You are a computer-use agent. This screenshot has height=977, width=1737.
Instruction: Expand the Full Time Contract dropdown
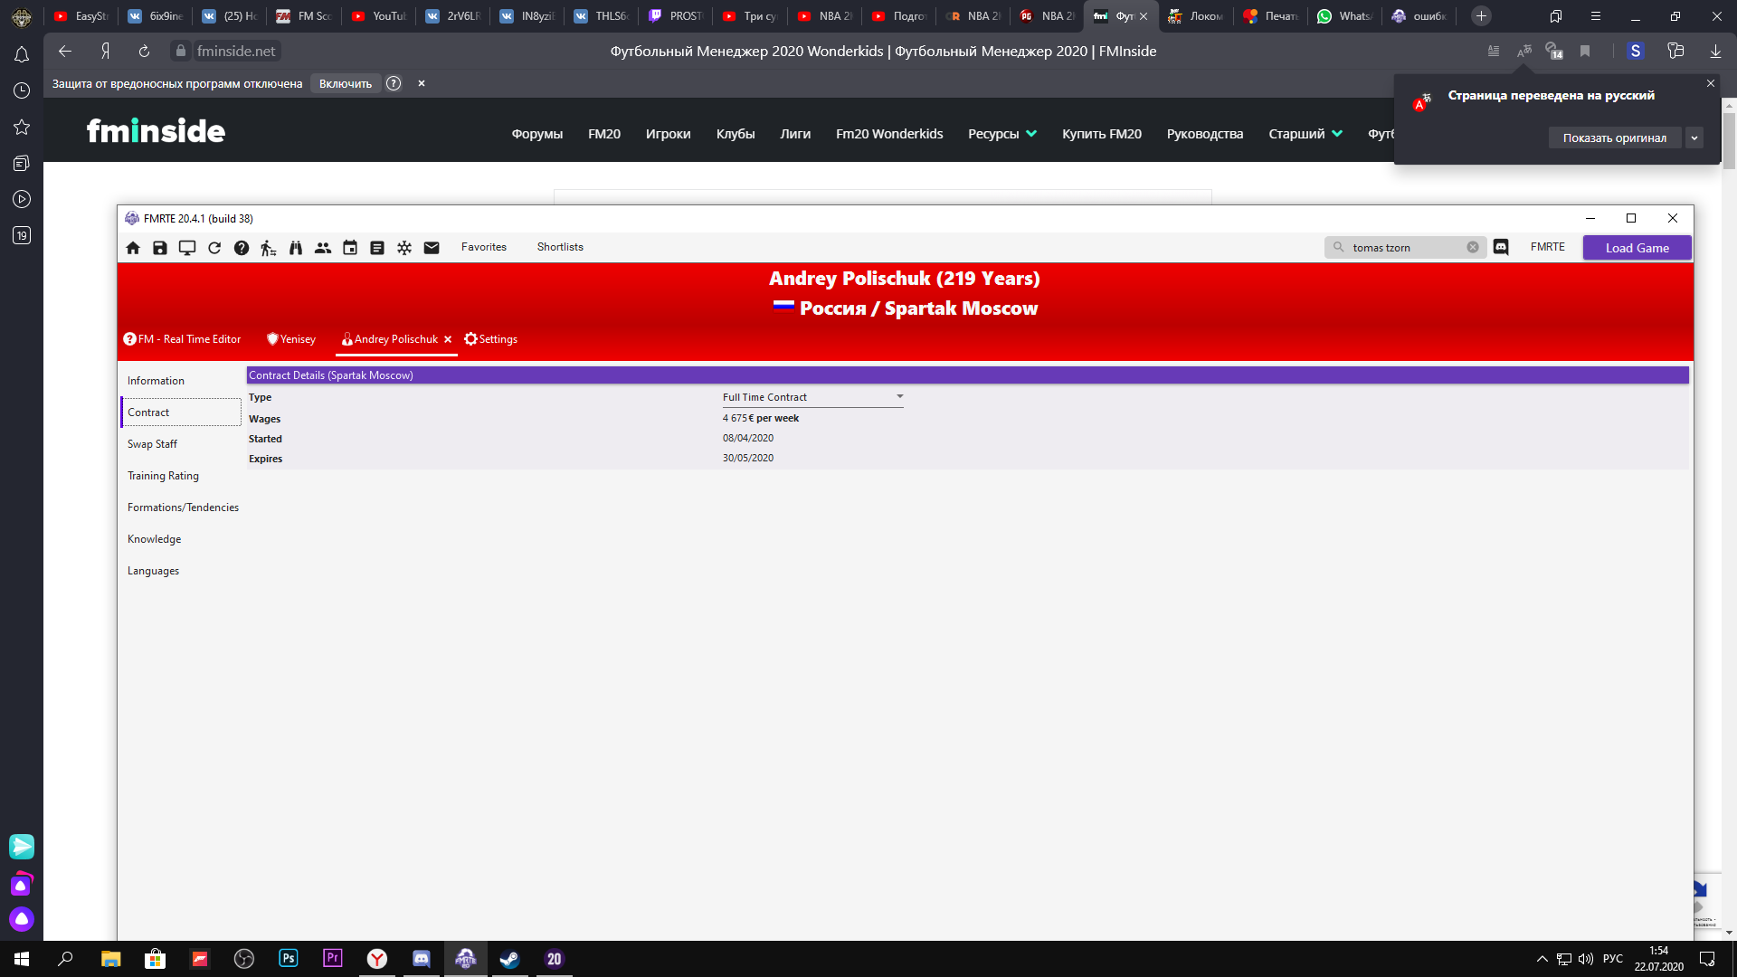812,397
